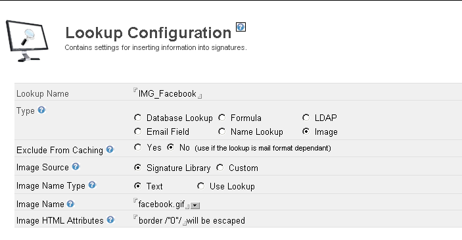Pick the Email Field radio option

click(137, 132)
